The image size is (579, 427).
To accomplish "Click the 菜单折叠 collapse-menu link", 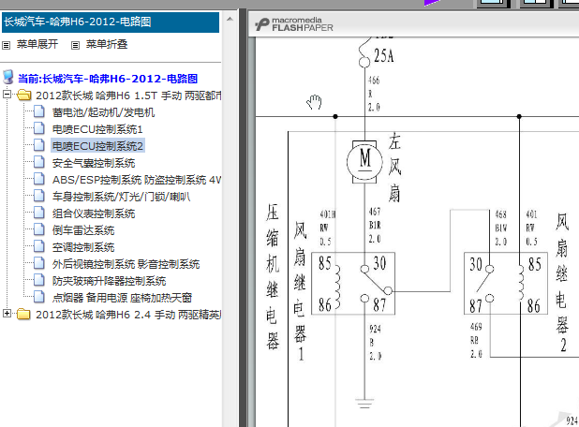I will [x=107, y=44].
